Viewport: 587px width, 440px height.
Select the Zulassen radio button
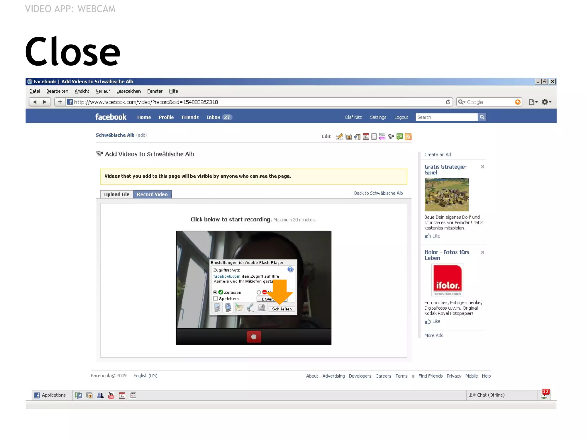215,292
